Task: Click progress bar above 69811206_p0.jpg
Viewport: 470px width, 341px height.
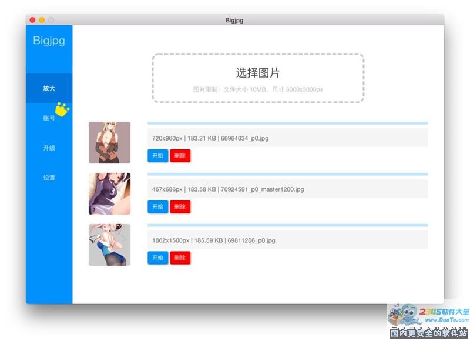Action: coord(287,225)
